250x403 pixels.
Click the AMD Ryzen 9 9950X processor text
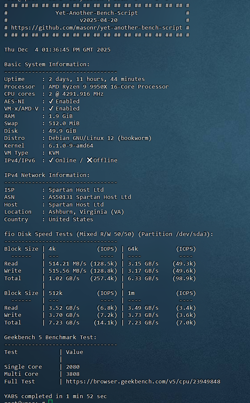108,86
